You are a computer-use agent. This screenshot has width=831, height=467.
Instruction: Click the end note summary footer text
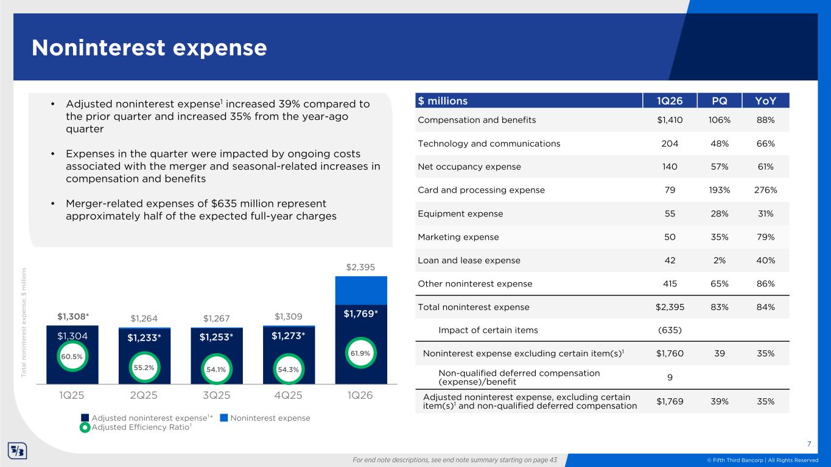455,460
